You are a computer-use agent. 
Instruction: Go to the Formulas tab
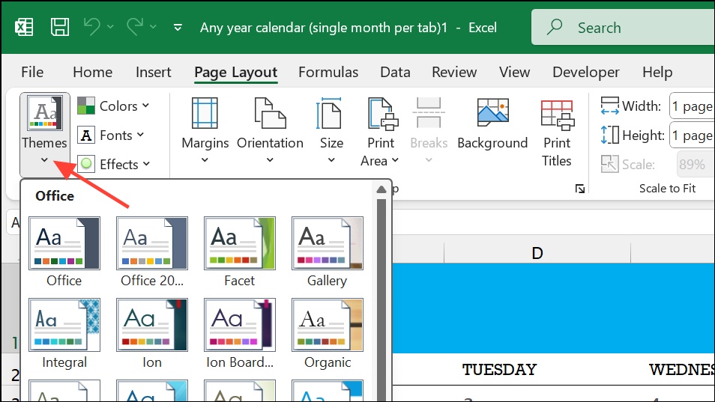[328, 72]
